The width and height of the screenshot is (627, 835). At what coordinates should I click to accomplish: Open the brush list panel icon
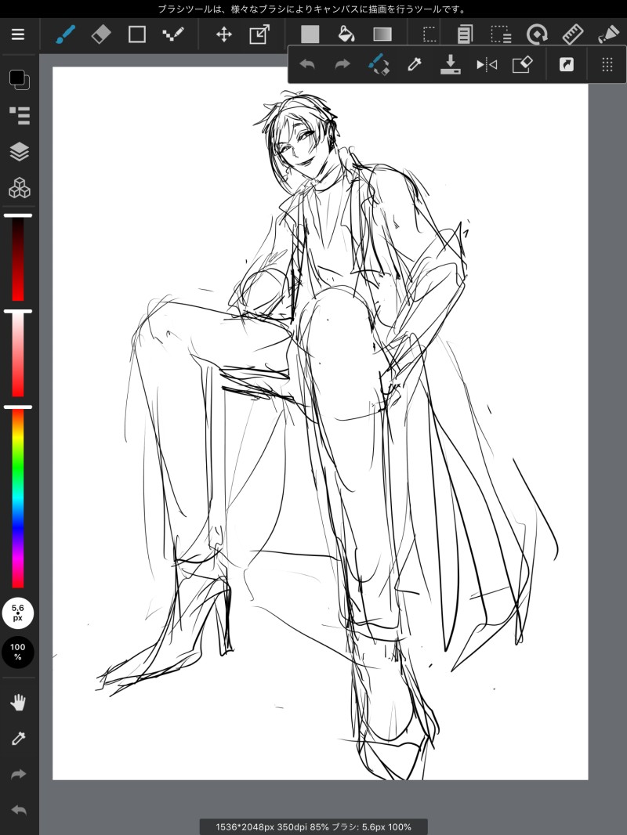(19, 116)
